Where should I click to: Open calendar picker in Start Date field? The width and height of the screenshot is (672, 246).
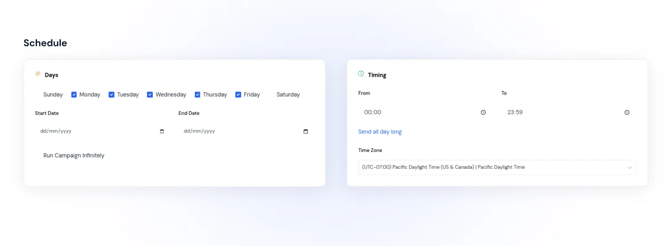tap(161, 131)
